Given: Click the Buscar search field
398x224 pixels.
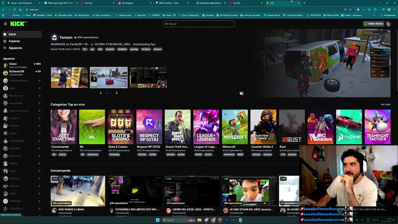Looking at the screenshot, I should click(x=199, y=24).
